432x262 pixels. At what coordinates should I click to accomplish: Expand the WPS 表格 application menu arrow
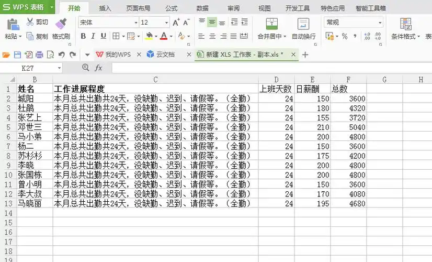click(x=52, y=7)
